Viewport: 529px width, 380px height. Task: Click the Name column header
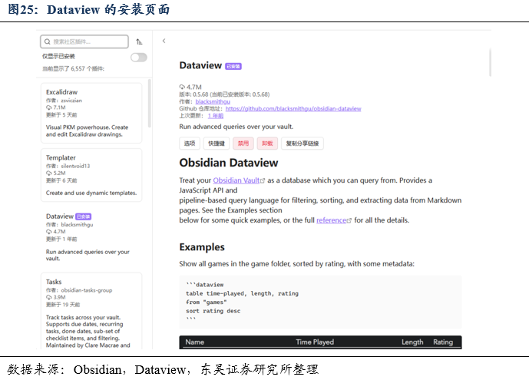(195, 342)
